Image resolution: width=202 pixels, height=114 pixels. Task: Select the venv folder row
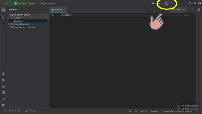click(28, 18)
